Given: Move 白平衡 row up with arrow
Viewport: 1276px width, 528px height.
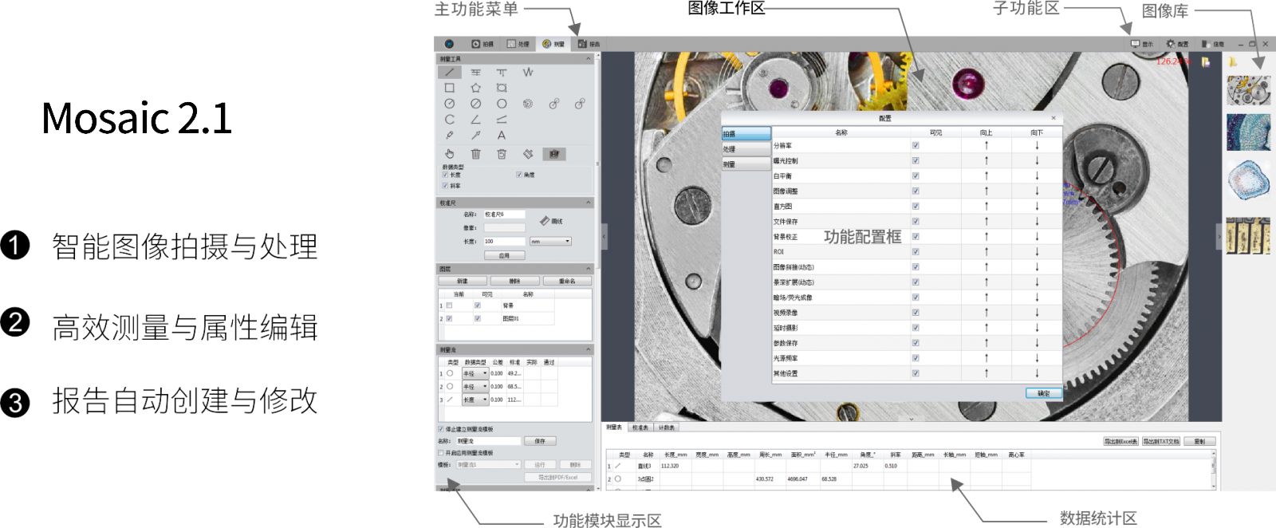Looking at the screenshot, I should [987, 175].
